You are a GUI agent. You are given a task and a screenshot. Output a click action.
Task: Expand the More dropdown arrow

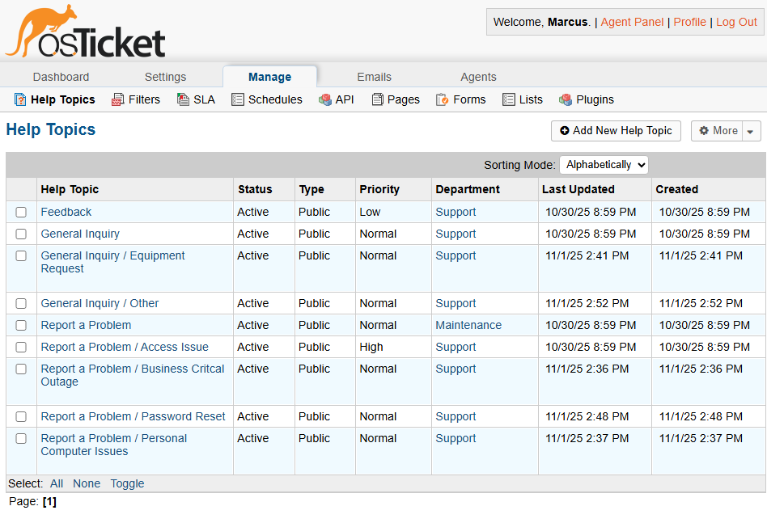pos(752,131)
